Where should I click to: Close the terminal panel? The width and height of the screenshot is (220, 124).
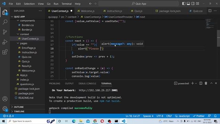click(x=216, y=83)
